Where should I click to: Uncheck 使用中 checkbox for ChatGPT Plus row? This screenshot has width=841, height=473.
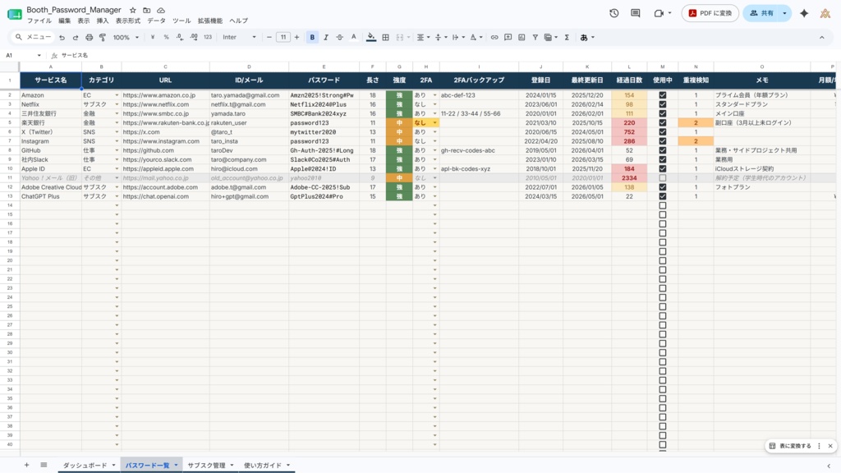tap(663, 196)
